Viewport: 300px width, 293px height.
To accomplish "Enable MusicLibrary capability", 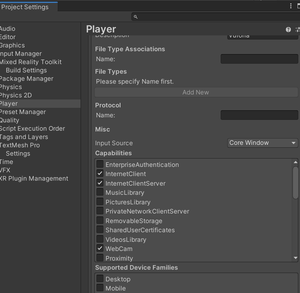I will (x=100, y=192).
